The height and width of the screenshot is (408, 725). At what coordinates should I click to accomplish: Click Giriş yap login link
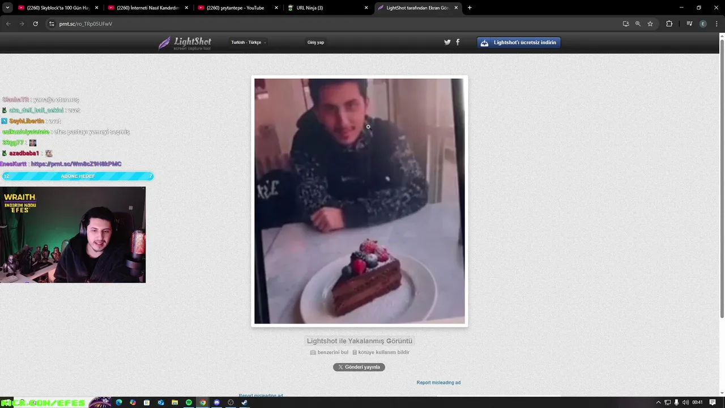point(315,42)
